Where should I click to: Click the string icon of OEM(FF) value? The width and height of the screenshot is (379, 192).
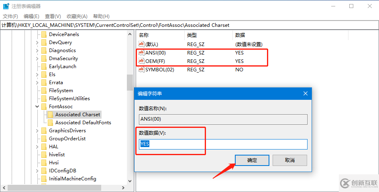tap(141, 61)
